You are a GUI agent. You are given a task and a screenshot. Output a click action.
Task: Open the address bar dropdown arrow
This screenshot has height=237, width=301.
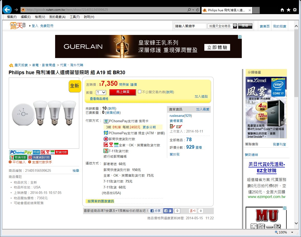pyautogui.click(x=193, y=10)
